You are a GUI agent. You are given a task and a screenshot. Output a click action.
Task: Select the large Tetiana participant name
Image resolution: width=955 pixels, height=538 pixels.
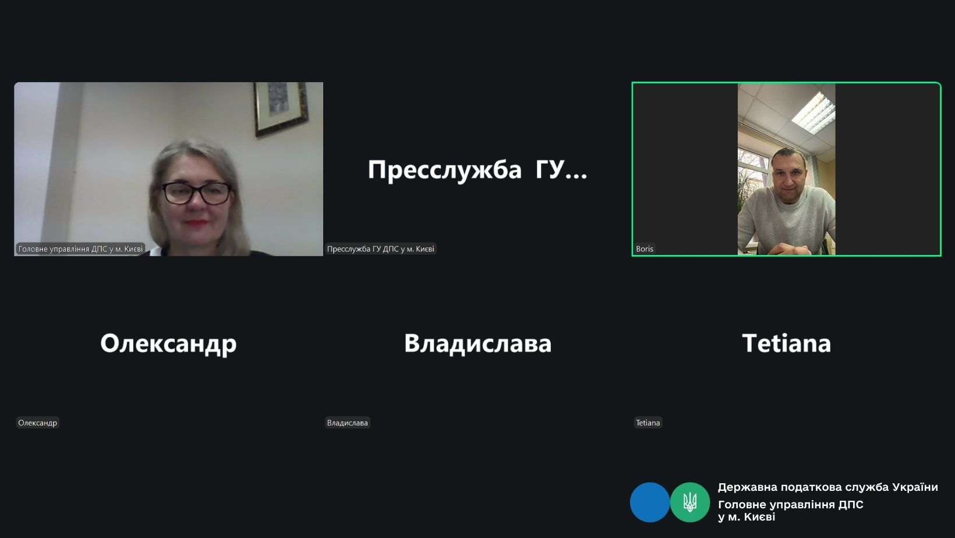786,343
